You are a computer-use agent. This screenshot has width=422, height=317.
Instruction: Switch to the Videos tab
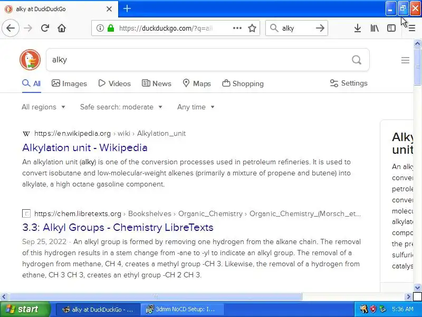click(114, 83)
